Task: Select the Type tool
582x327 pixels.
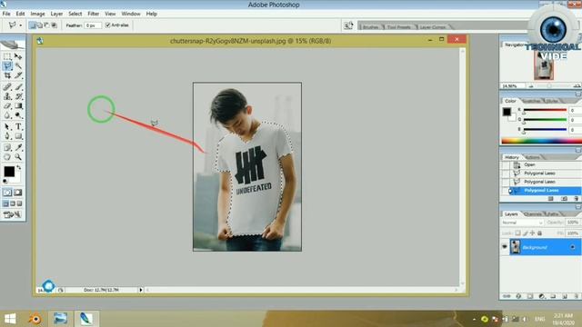Action: tap(18, 127)
